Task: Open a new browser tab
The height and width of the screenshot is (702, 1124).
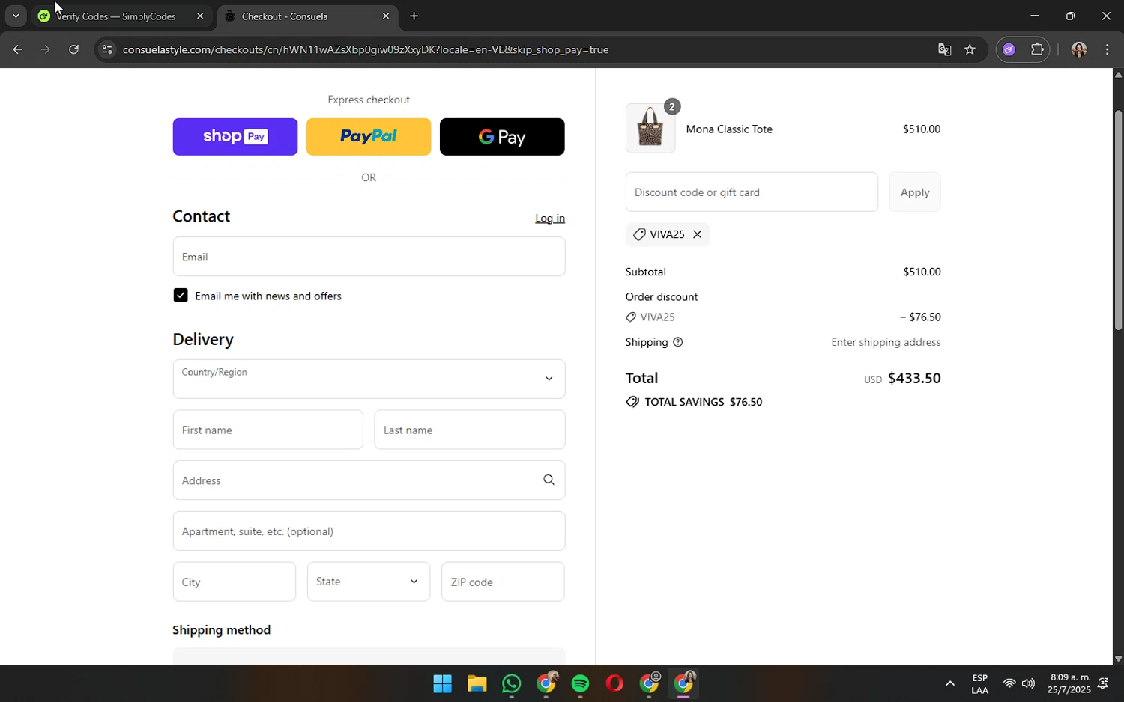Action: pyautogui.click(x=414, y=16)
